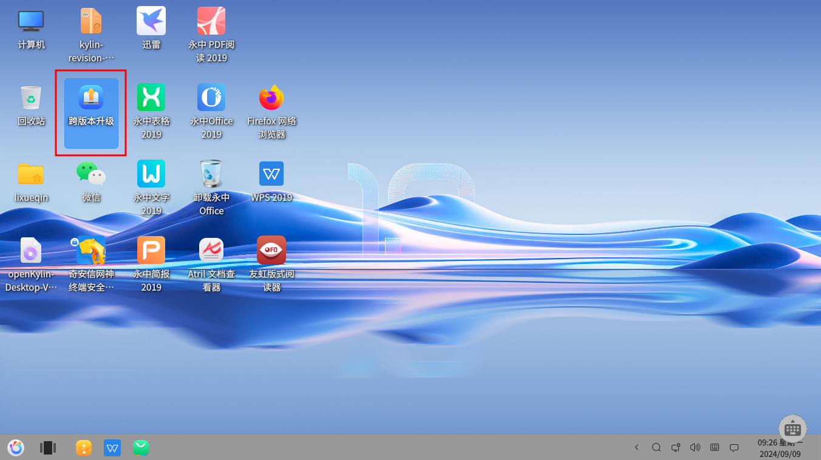Image resolution: width=821 pixels, height=460 pixels.
Task: Open the start menu in taskbar
Action: 16,448
